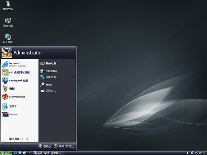Show hidden tray icons arrow
This screenshot has width=207, height=155.
[x=187, y=153]
